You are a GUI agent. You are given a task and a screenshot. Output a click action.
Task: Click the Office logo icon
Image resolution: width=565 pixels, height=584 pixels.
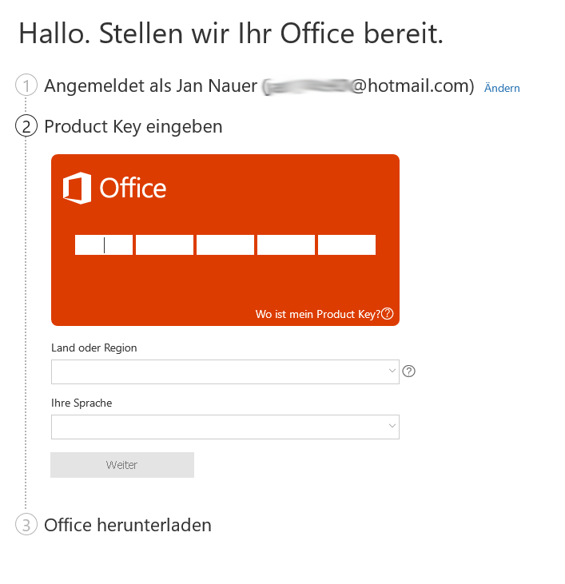(77, 189)
